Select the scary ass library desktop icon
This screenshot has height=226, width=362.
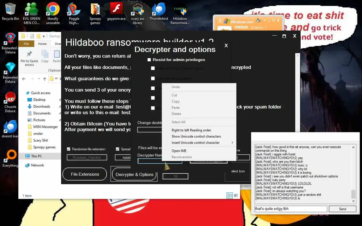[138, 13]
